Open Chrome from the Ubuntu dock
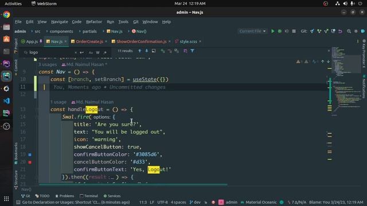 6,14
